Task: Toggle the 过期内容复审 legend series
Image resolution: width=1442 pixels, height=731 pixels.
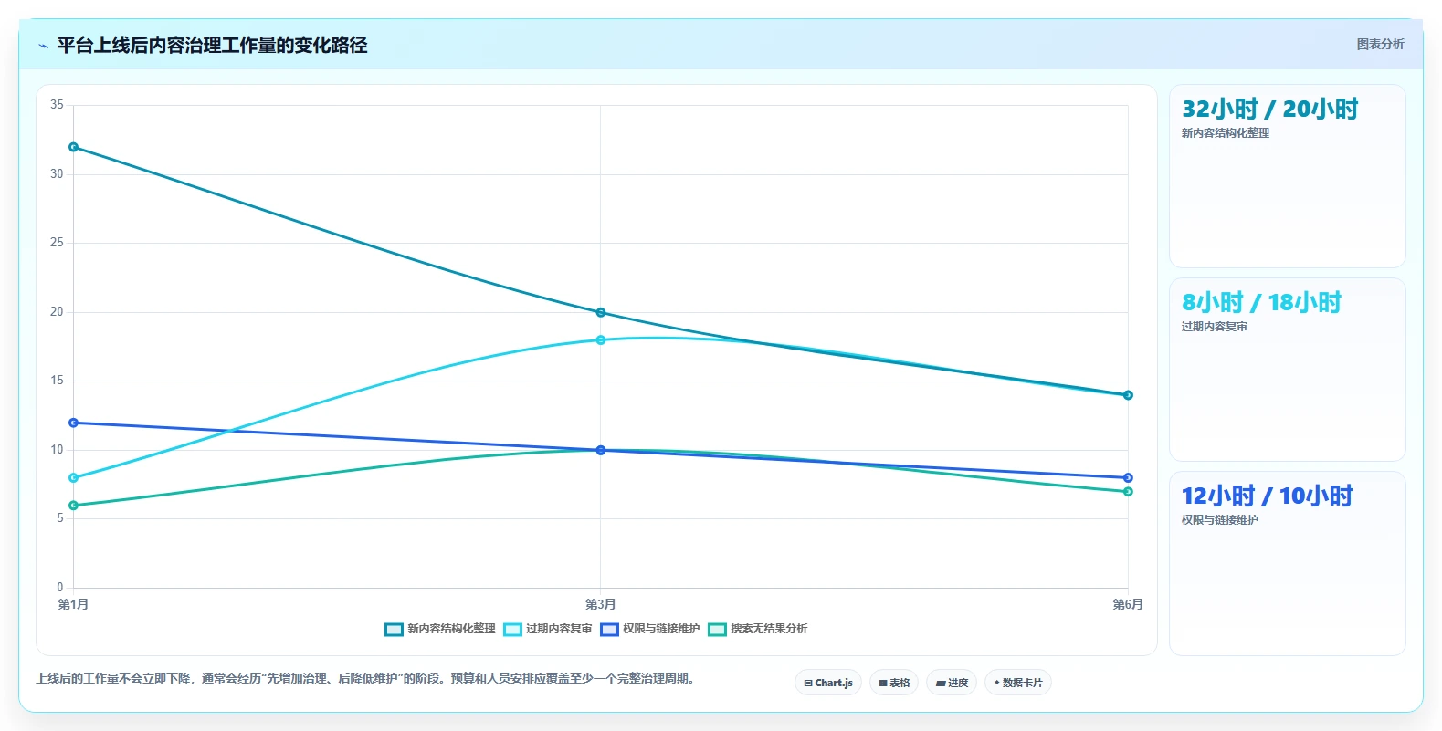Action: pos(548,629)
